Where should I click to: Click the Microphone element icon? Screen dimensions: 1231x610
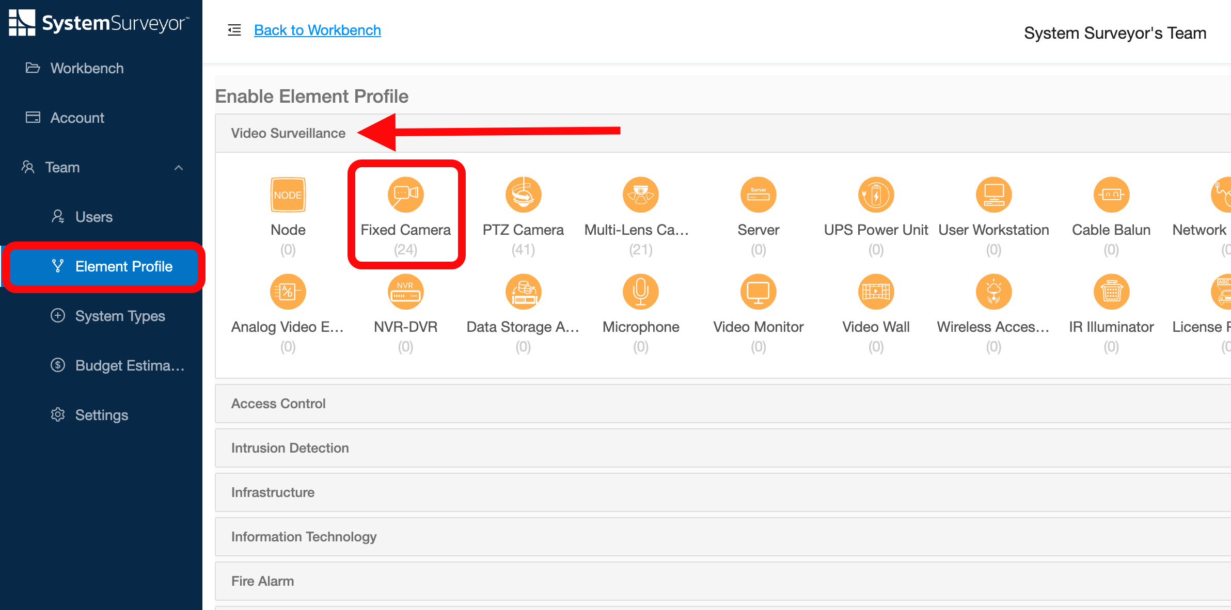(641, 292)
